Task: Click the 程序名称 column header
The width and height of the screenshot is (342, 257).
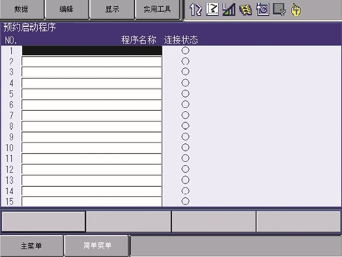Action: tap(138, 40)
